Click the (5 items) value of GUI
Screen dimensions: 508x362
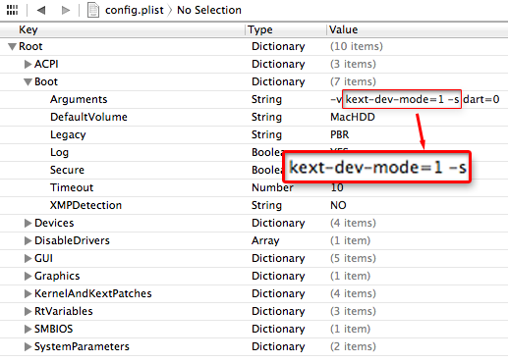coord(353,258)
